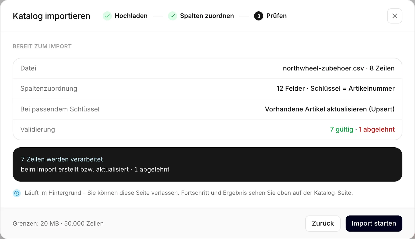Click the Validierung row label
This screenshot has height=239, width=415.
(38, 129)
